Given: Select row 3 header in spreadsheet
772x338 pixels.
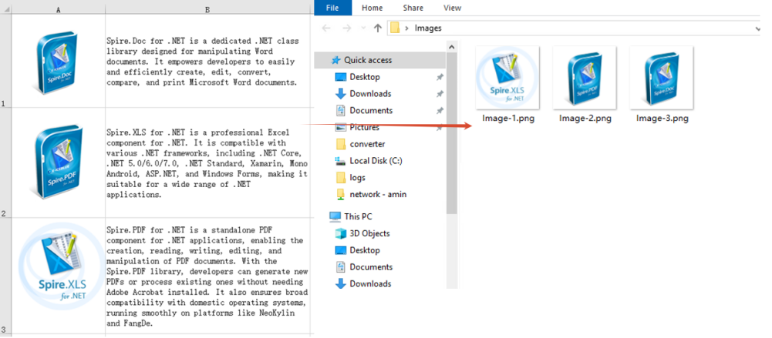Looking at the screenshot, I should pos(5,276).
